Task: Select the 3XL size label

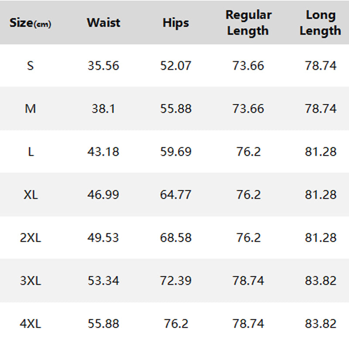Action: (x=30, y=281)
